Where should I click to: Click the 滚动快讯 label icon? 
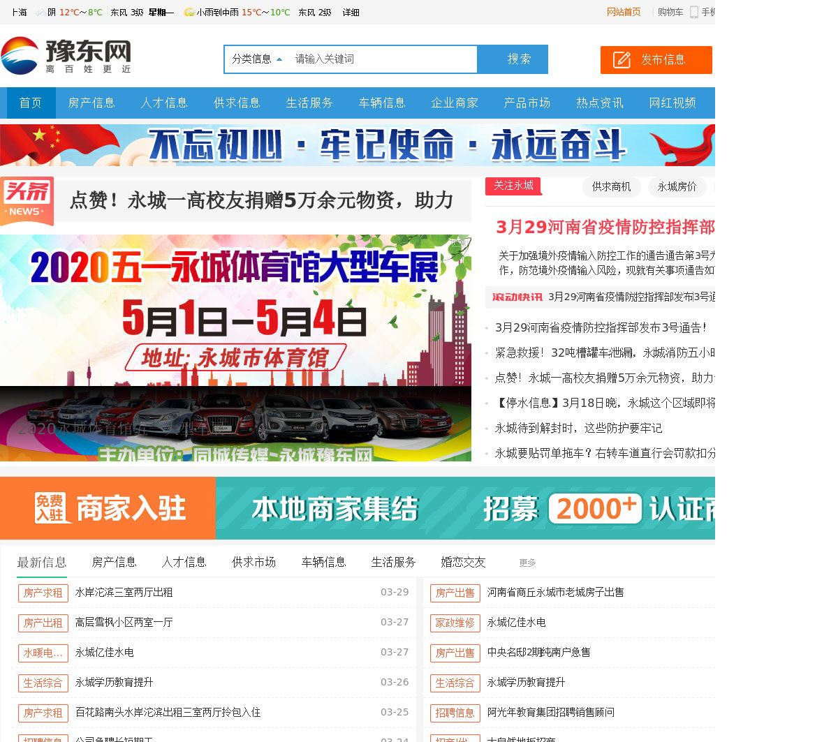pyautogui.click(x=517, y=297)
